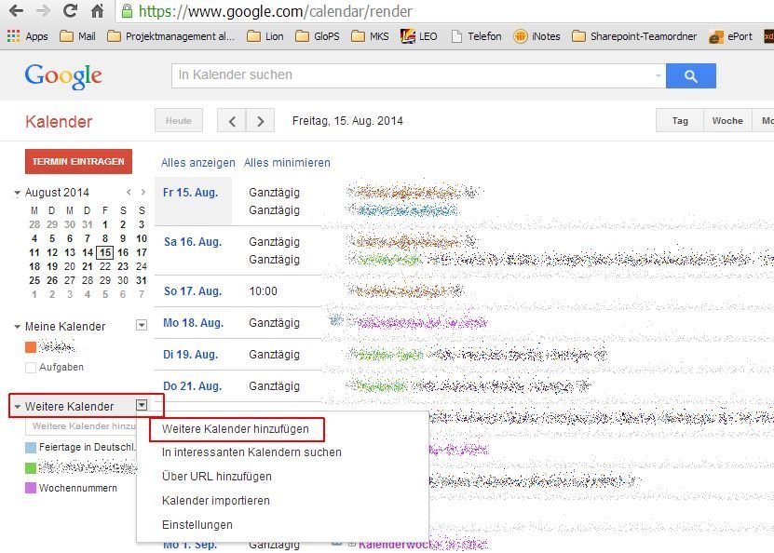Click the Kalender heading
Image resolution: width=774 pixels, height=553 pixels.
point(59,122)
